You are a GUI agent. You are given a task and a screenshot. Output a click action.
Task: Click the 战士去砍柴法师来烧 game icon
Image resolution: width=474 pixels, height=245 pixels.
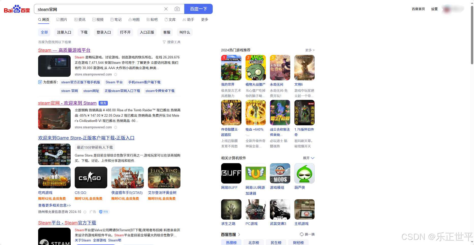[x=280, y=113]
